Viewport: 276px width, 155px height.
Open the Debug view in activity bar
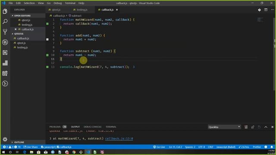point(5,42)
